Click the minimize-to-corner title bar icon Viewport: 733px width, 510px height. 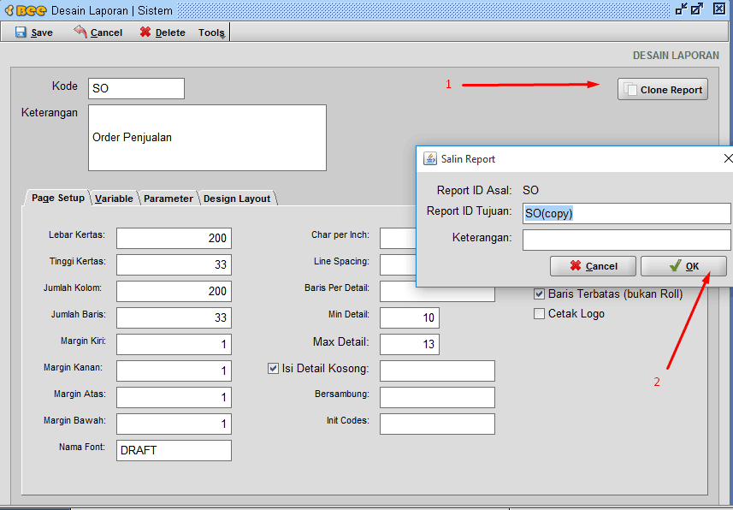tap(681, 9)
